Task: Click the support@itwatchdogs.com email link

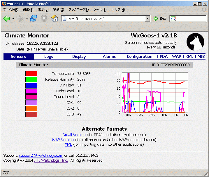Action: point(41,155)
